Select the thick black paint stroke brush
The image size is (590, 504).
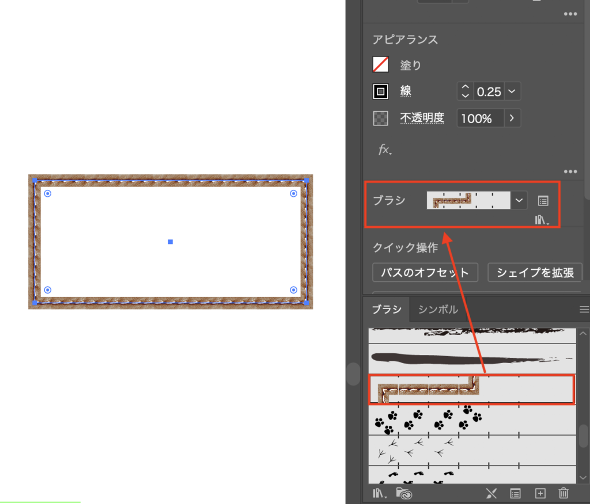tap(472, 359)
